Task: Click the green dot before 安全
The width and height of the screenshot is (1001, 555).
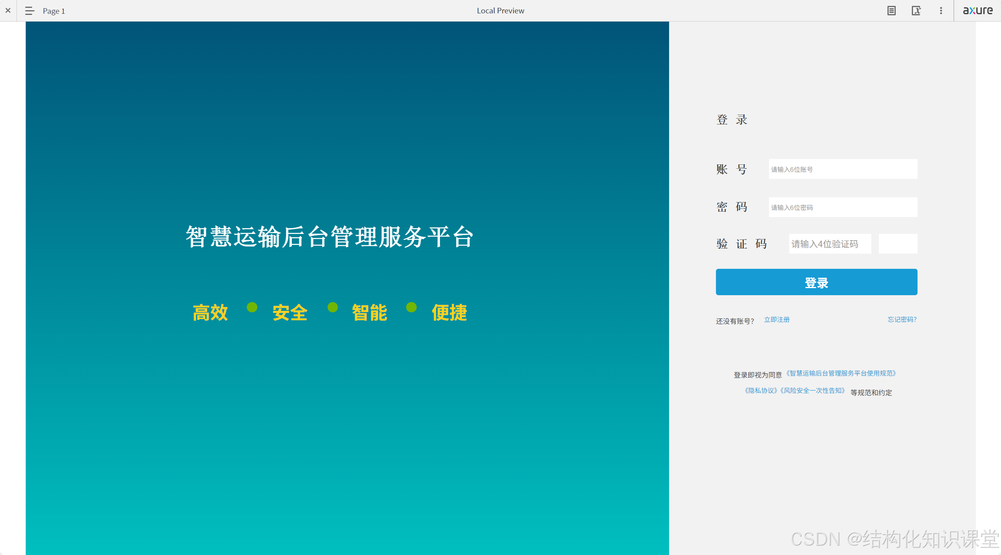Action: pyautogui.click(x=252, y=307)
